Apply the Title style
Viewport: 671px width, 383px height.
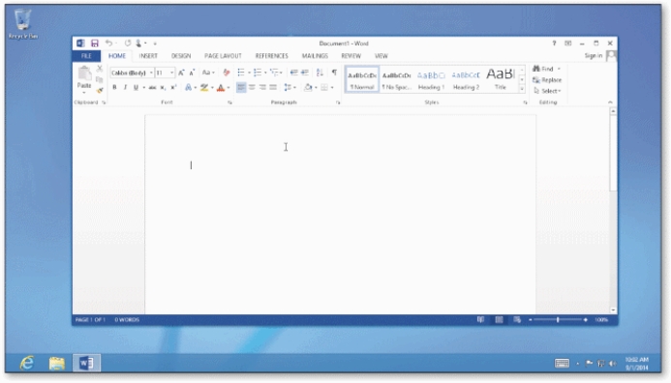pos(501,79)
